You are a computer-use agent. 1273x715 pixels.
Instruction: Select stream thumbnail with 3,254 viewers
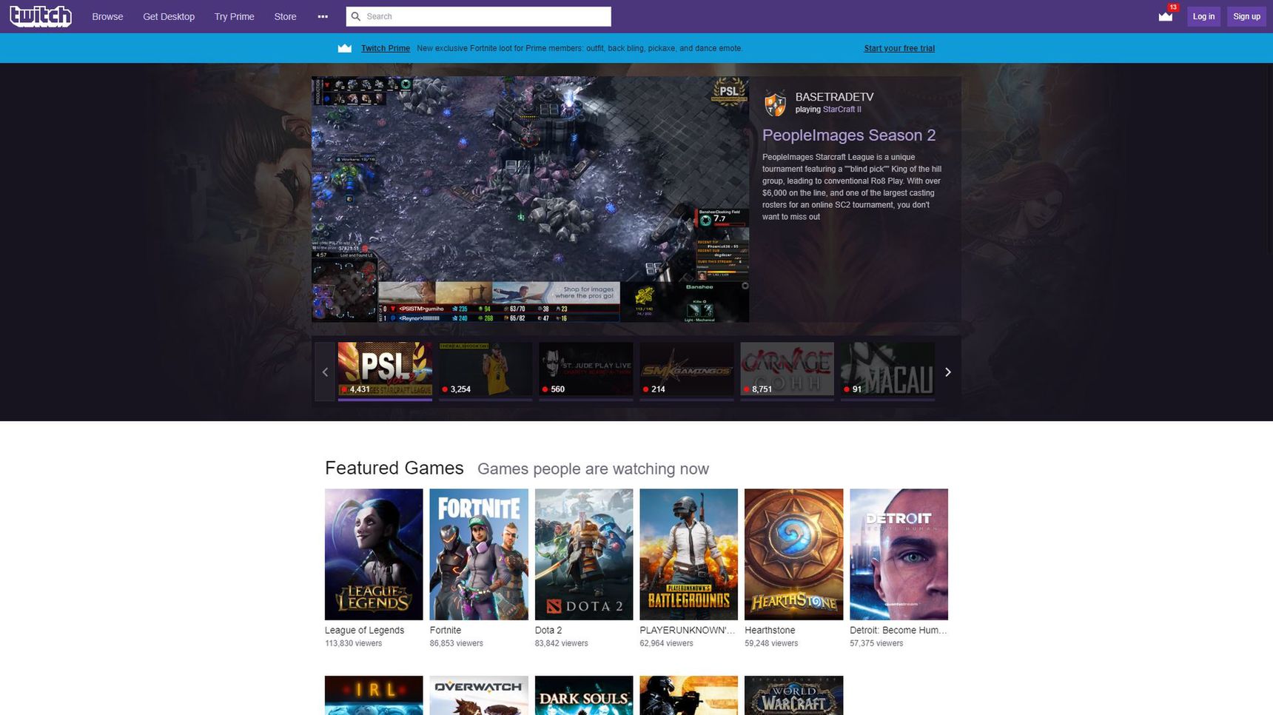click(486, 369)
